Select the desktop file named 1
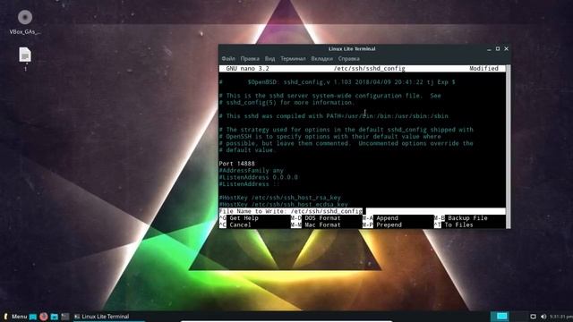This screenshot has width=573, height=322. point(25,58)
